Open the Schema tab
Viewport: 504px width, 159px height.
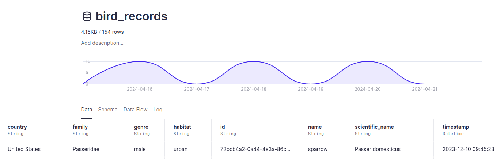coord(108,110)
